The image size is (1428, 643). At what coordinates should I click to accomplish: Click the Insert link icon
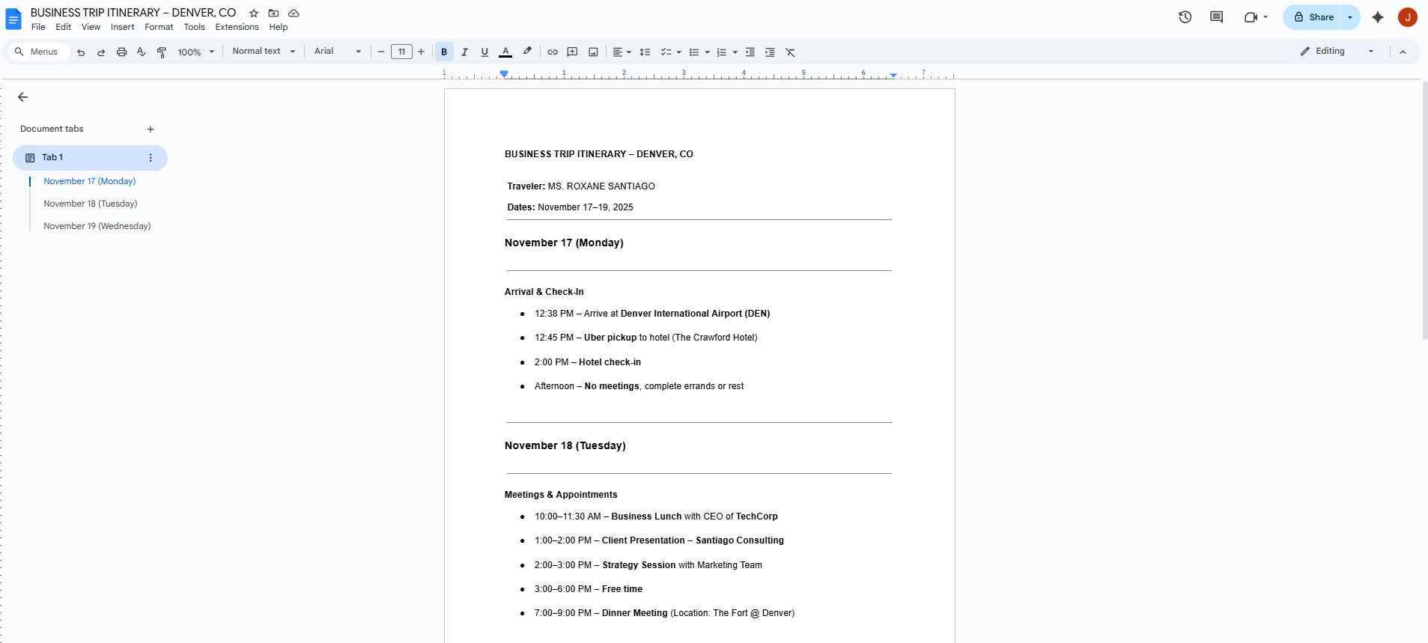click(552, 52)
